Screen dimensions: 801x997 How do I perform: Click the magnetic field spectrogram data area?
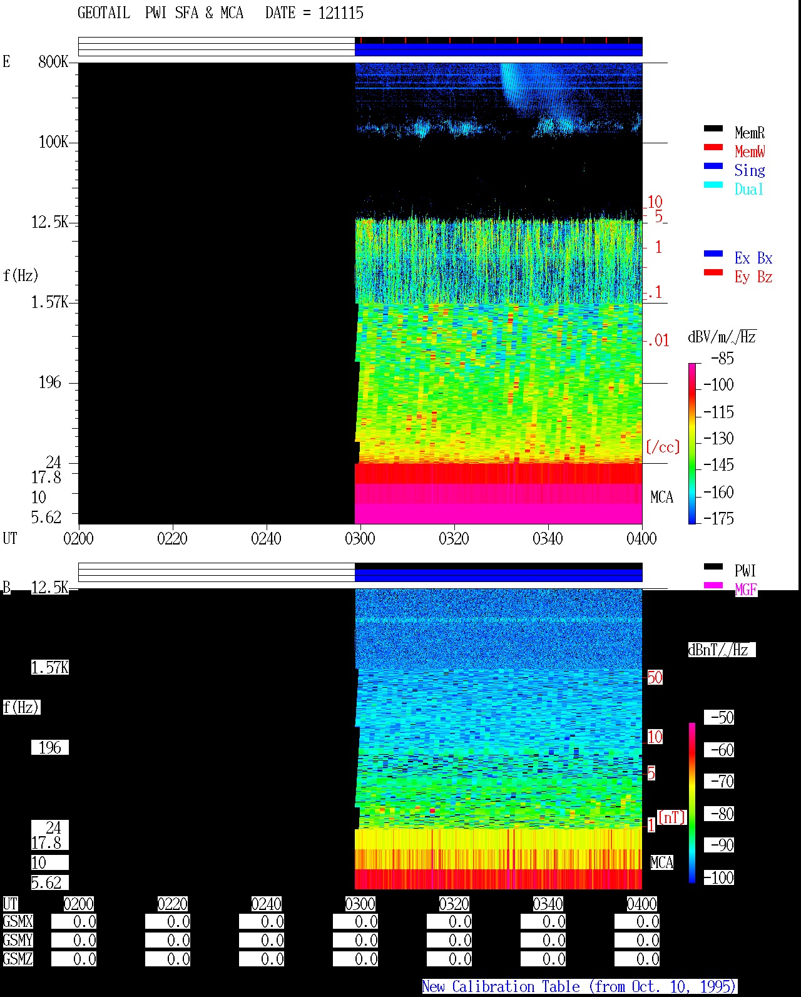tap(498, 739)
